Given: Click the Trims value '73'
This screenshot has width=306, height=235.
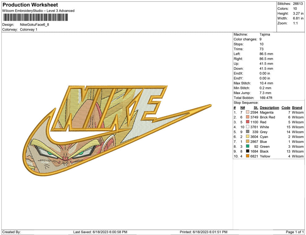Looking at the screenshot, I should pos(261,49).
